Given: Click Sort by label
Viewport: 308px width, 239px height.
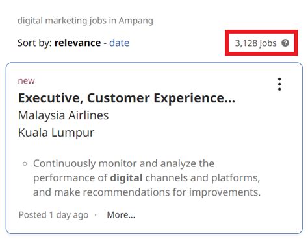Looking at the screenshot, I should point(34,43).
